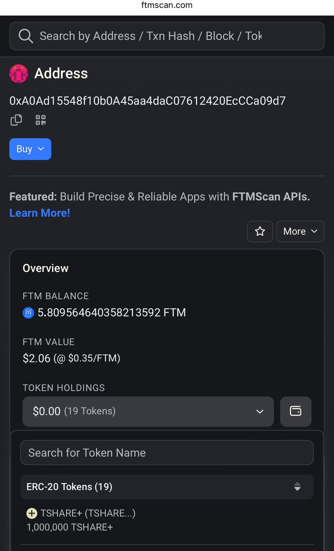Expand the More options menu
The width and height of the screenshot is (334, 551).
(300, 231)
